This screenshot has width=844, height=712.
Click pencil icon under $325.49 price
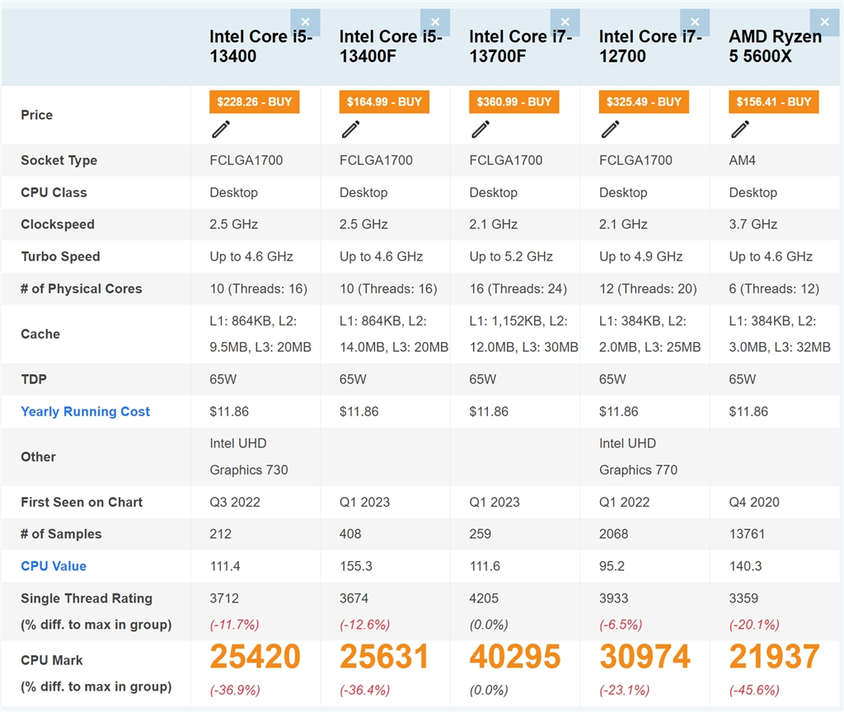click(x=611, y=129)
